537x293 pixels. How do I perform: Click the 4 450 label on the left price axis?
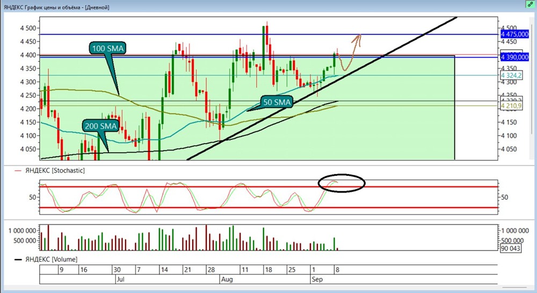click(x=28, y=41)
